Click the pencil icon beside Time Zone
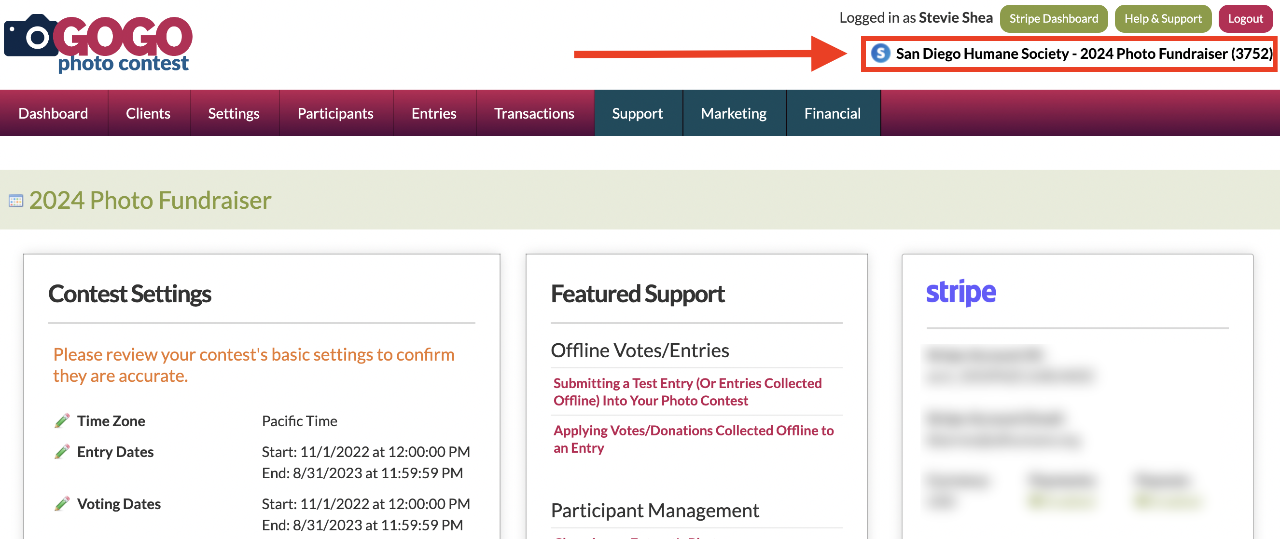 tap(62, 421)
